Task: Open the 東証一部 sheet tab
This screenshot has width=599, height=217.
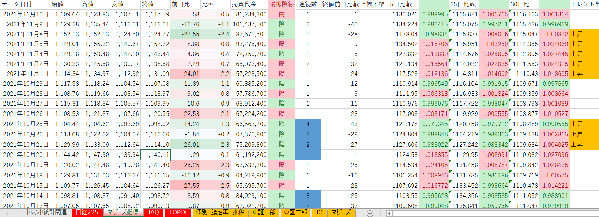Action: click(264, 213)
